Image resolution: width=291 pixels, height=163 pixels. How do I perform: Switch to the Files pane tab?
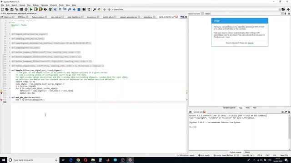click(255, 108)
